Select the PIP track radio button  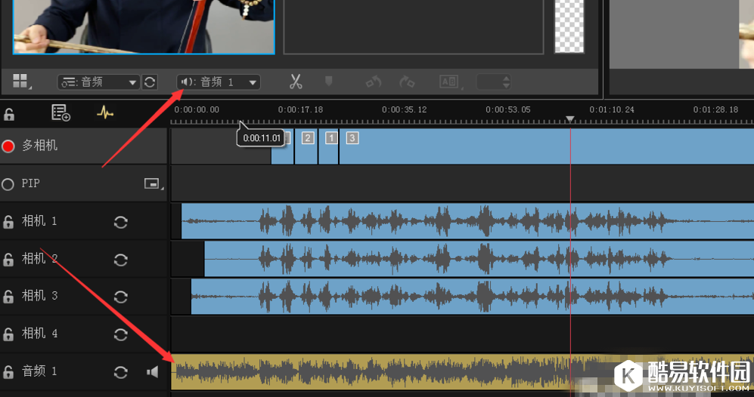8,184
